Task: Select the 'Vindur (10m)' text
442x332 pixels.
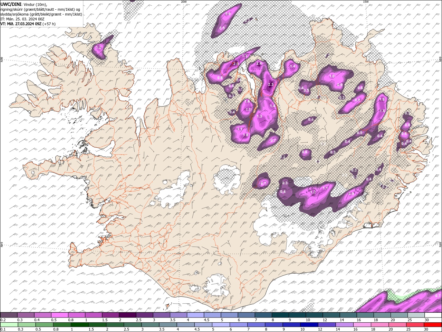Action: [x=35, y=4]
